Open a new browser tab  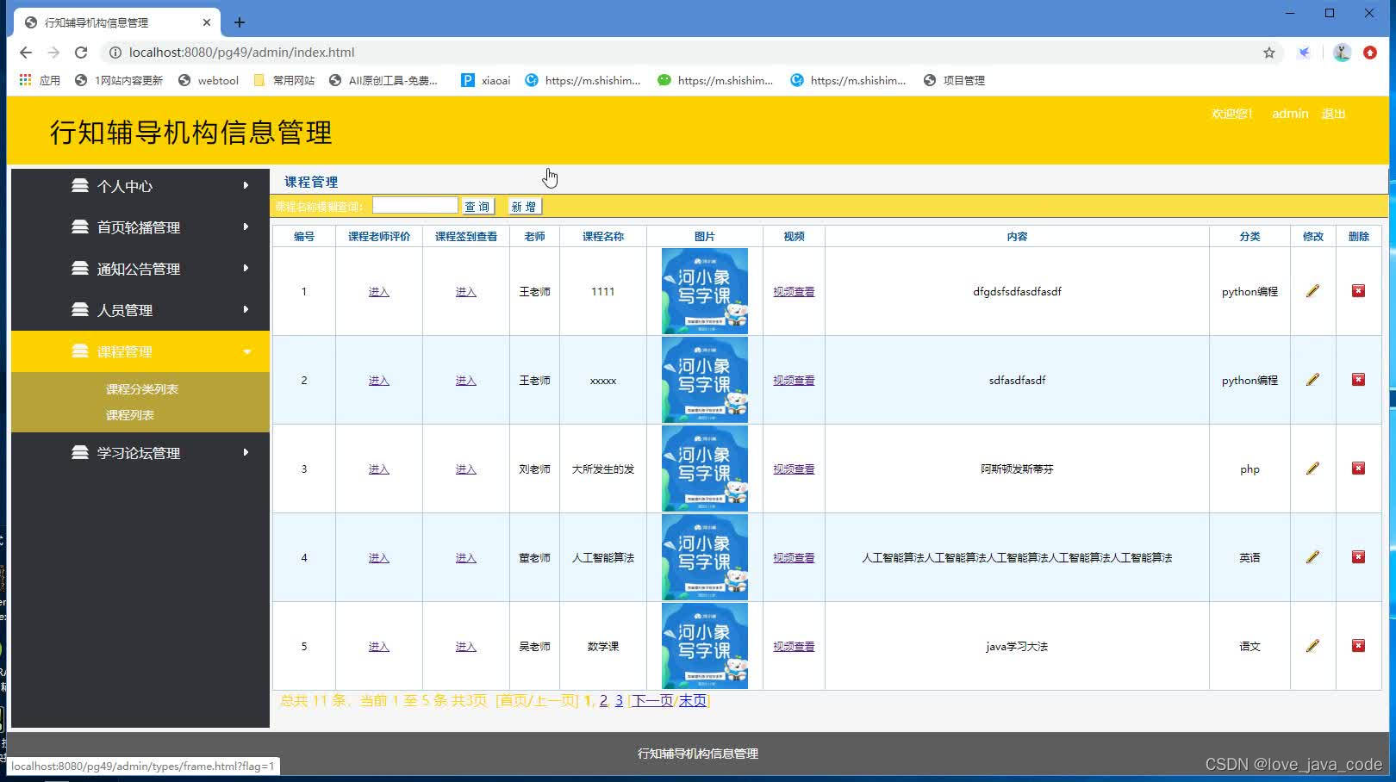point(240,22)
